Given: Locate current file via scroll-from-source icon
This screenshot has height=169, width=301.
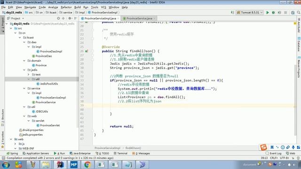Looking at the screenshot, I should click(x=58, y=18).
